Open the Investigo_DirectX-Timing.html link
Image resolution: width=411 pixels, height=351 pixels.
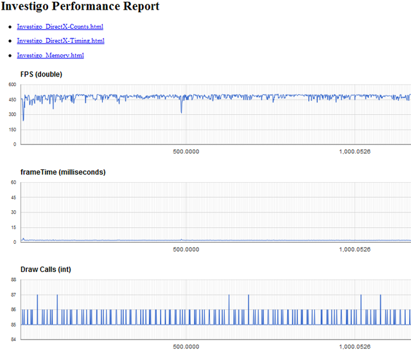tap(60, 41)
